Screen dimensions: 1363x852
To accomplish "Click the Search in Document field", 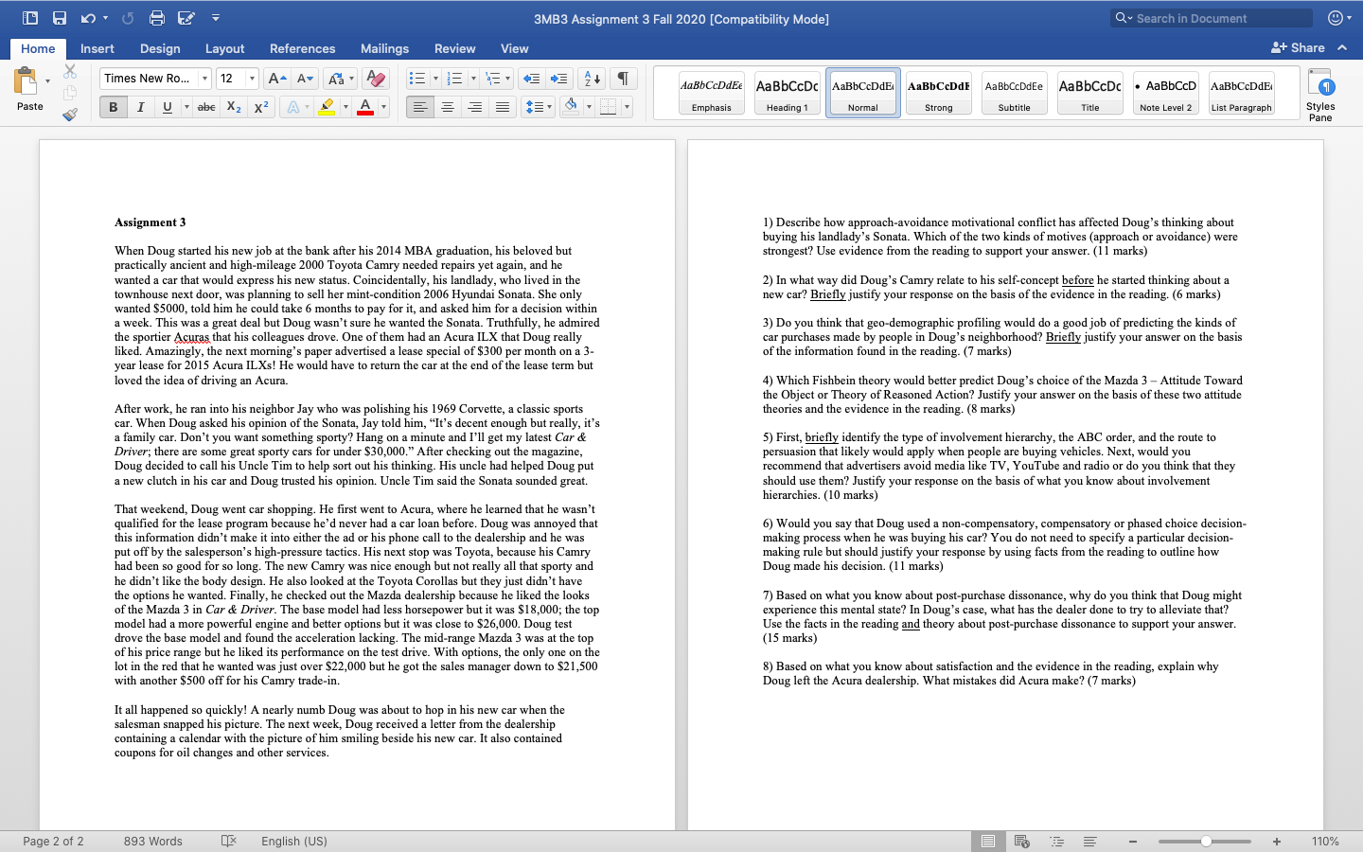I will click(x=1212, y=18).
